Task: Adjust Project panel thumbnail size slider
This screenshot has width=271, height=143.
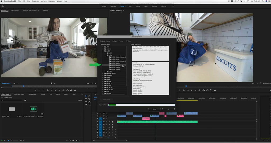Action: pos(15,141)
